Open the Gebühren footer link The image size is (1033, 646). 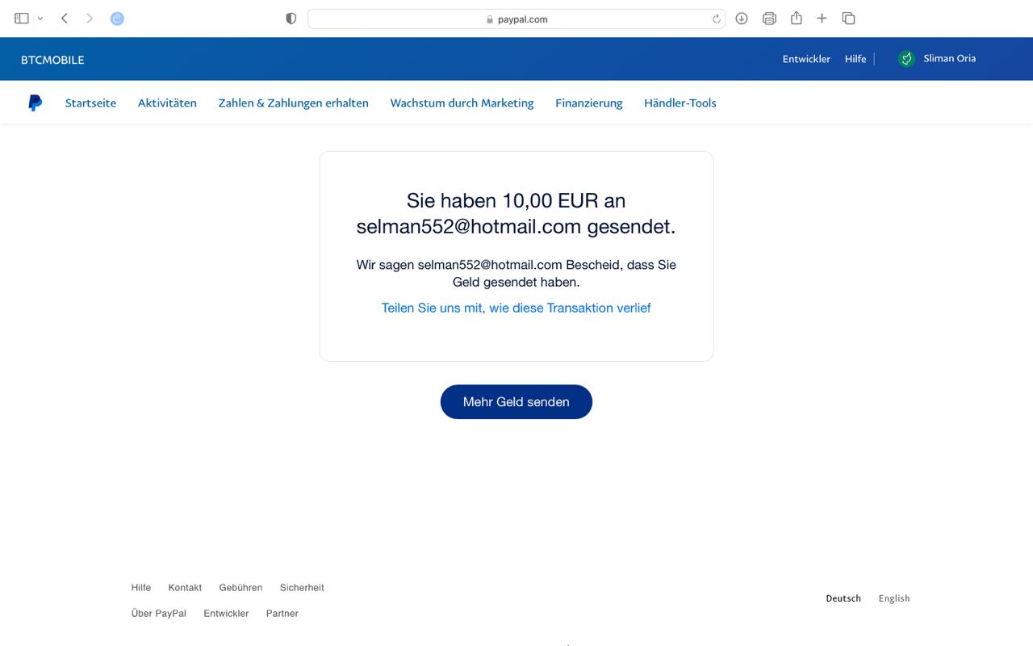(240, 588)
